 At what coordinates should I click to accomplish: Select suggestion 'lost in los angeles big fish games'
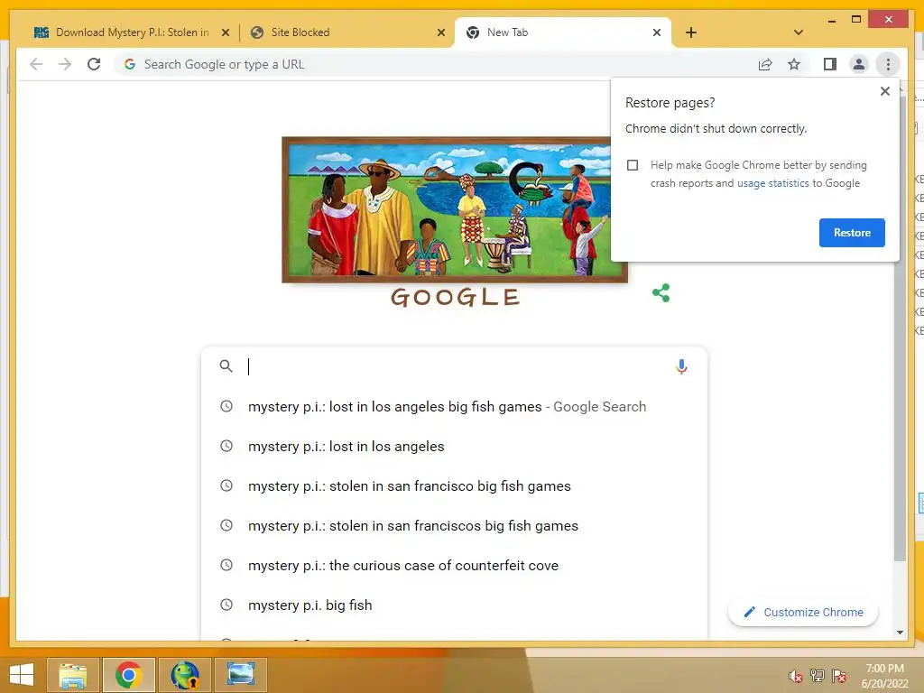coord(454,407)
